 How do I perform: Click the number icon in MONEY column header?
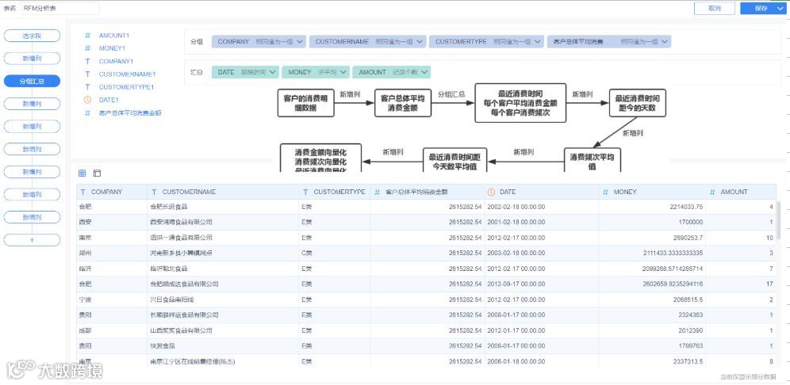pyautogui.click(x=606, y=192)
